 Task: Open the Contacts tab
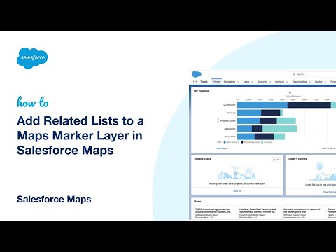[x=279, y=82]
